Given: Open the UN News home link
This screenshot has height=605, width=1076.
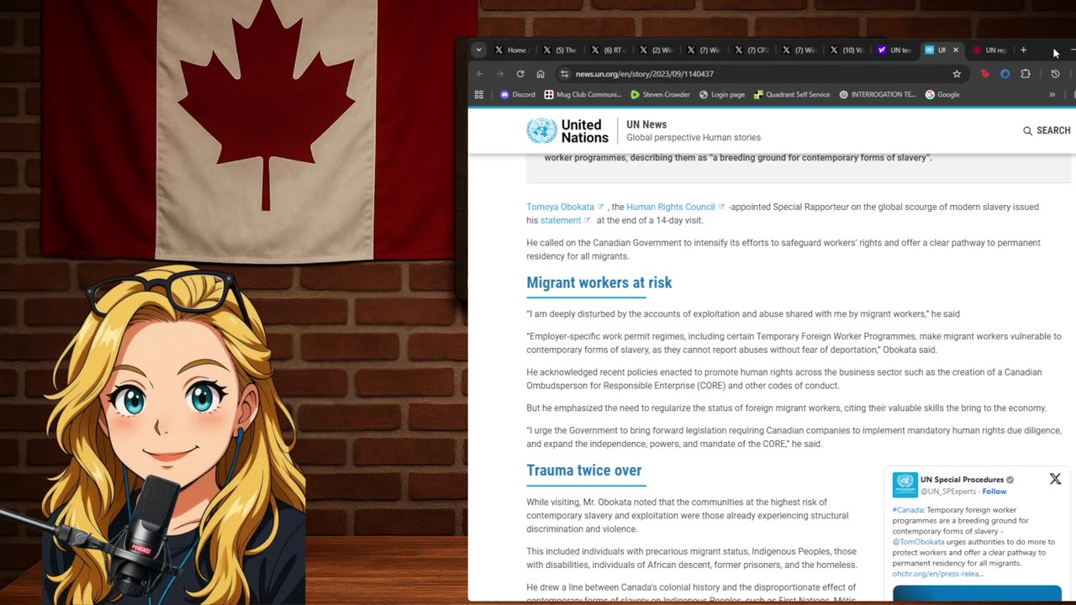Looking at the screenshot, I should 646,124.
